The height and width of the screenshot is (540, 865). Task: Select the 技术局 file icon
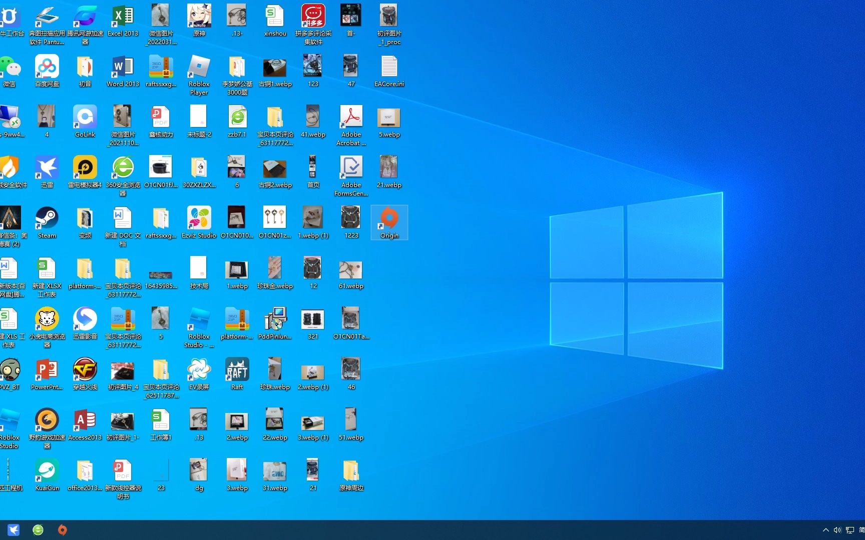click(x=199, y=273)
